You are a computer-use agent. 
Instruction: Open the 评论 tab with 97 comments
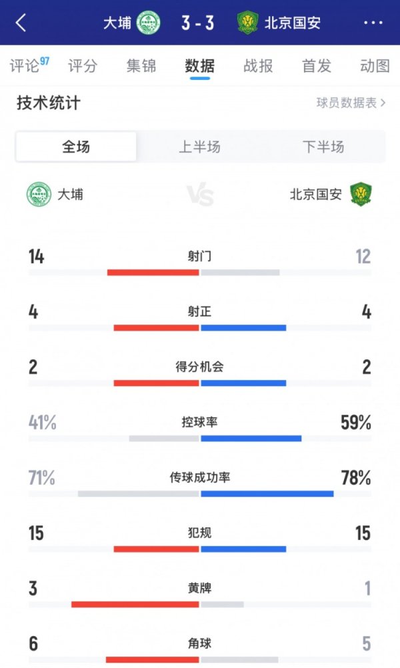coord(25,67)
